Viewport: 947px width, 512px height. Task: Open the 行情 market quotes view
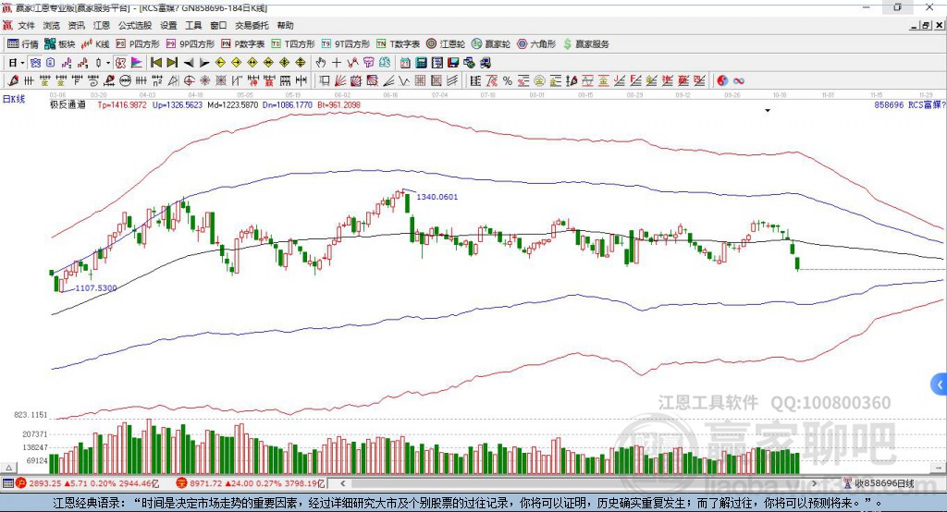pos(22,44)
